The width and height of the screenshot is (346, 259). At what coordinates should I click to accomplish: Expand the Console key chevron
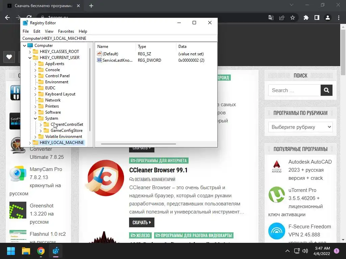(x=35, y=70)
